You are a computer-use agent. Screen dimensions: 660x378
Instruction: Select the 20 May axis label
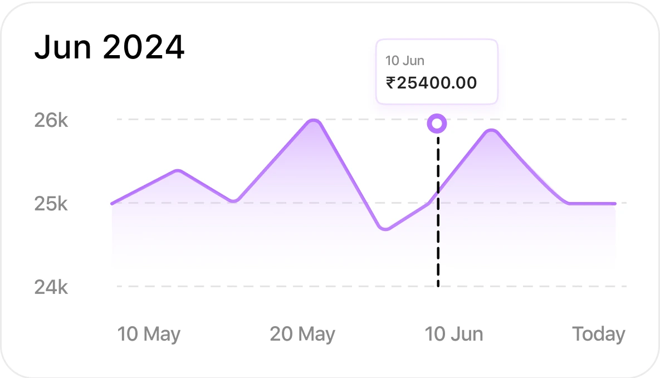tap(302, 334)
